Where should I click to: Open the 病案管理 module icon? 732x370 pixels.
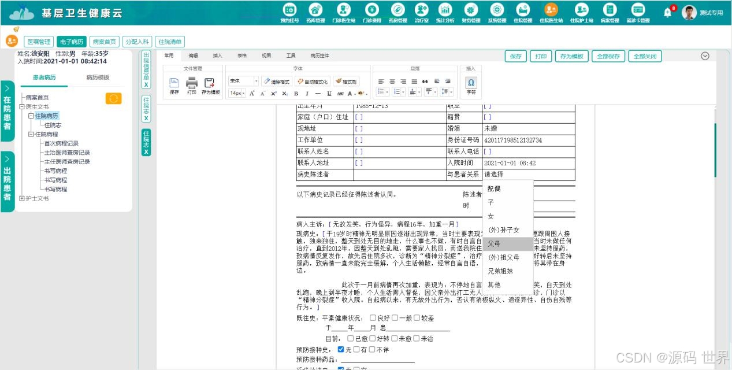pyautogui.click(x=610, y=9)
